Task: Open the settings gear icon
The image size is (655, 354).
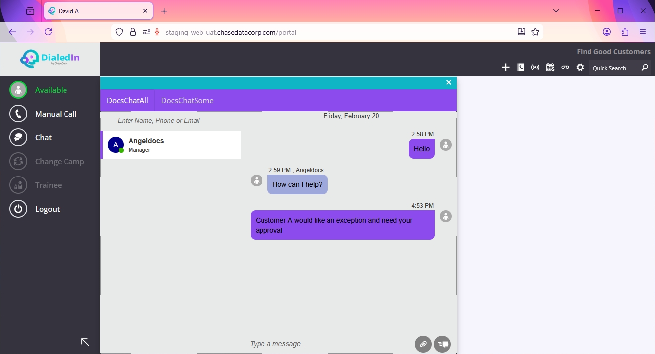Action: pos(580,68)
